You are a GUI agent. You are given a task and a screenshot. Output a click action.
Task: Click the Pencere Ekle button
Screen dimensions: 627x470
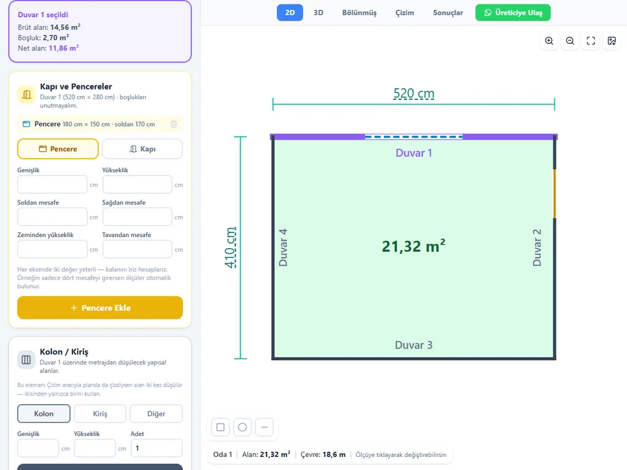tap(100, 307)
